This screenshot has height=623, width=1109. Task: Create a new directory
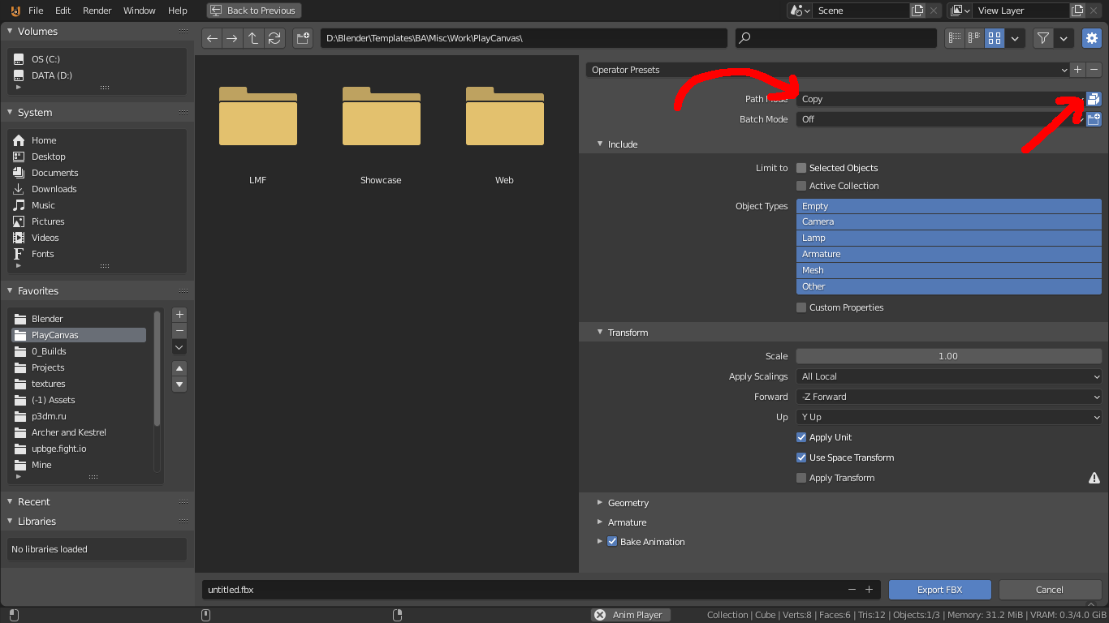pyautogui.click(x=303, y=37)
